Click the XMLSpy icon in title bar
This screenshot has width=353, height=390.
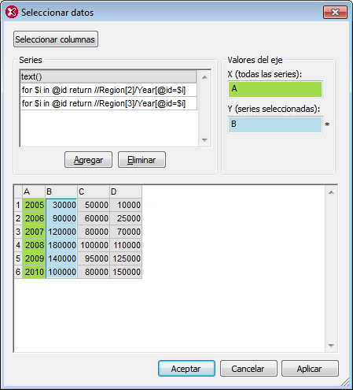(12, 12)
